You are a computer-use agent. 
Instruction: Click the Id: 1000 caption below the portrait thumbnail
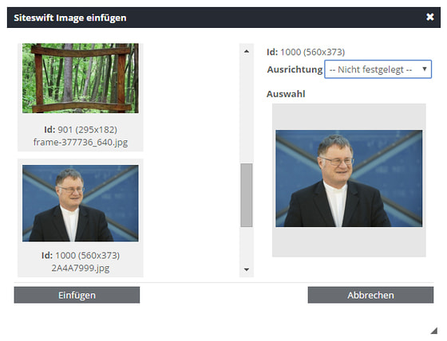click(x=81, y=255)
